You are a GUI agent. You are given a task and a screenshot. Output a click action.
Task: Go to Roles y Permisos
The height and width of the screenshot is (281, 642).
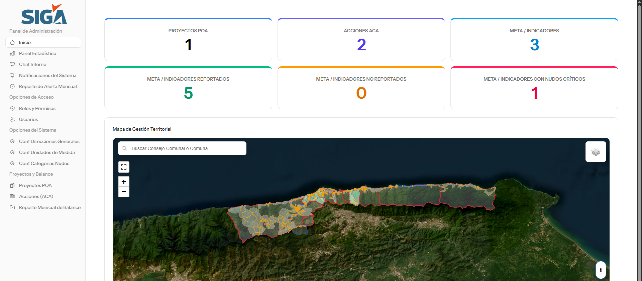(37, 108)
